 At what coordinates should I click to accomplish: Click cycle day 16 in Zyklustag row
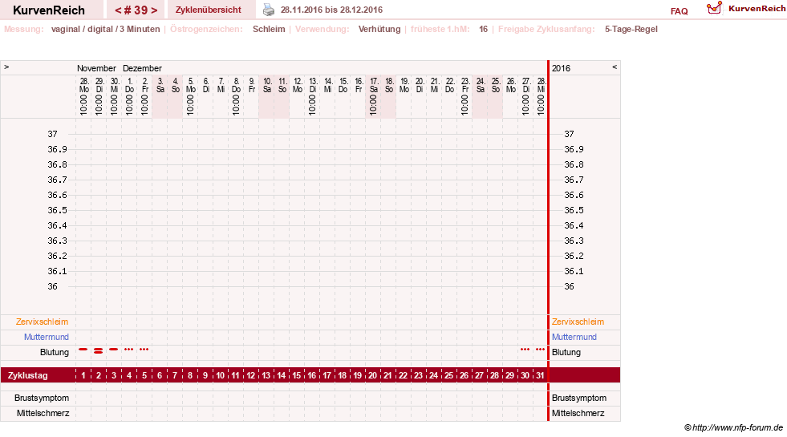pos(312,375)
